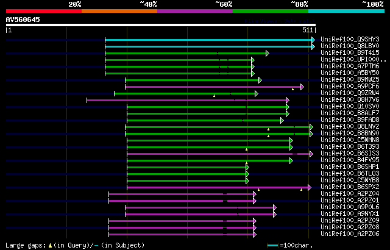
Task: Click the green alignment bar for UniRef100_B6TLQ3
Action: point(186,174)
